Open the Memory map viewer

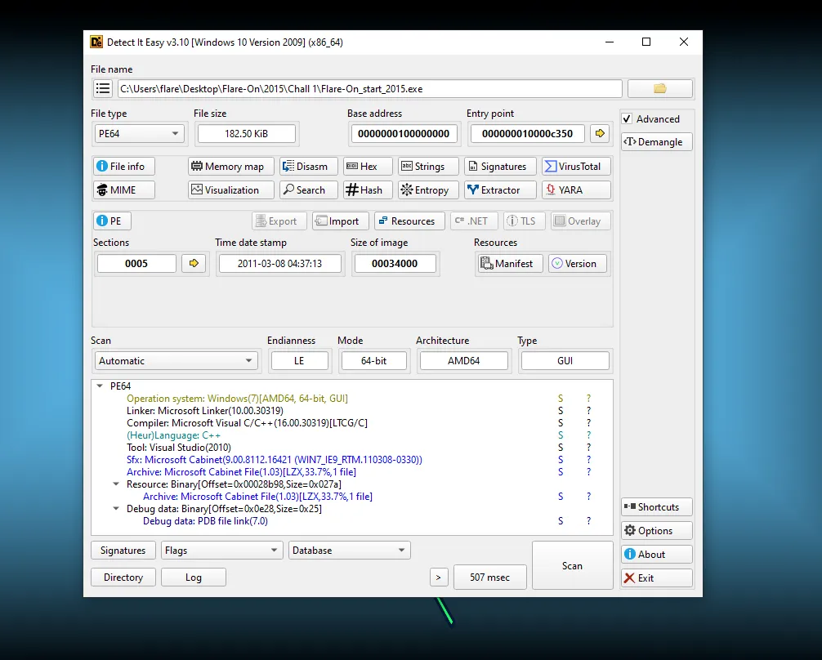pos(227,166)
